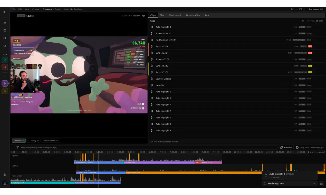Open the bar chart analytics icon
326x195 pixels.
[5, 46]
